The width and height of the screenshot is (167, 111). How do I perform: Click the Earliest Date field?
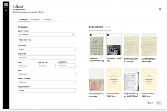click(47, 66)
